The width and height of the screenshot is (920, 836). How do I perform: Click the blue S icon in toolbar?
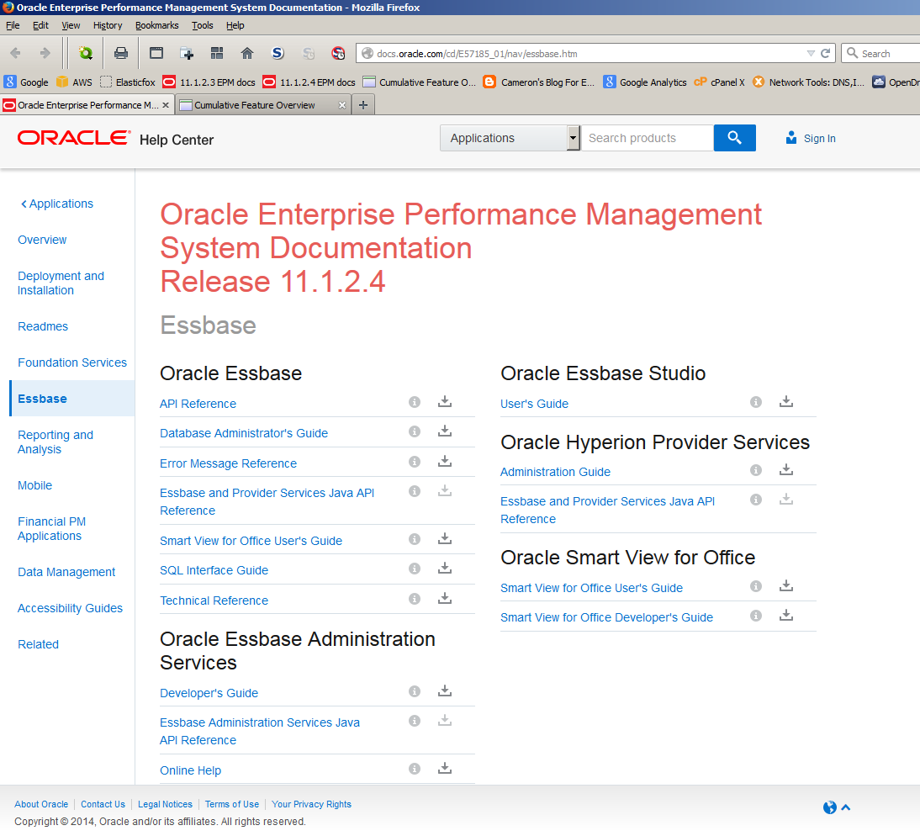coord(278,53)
